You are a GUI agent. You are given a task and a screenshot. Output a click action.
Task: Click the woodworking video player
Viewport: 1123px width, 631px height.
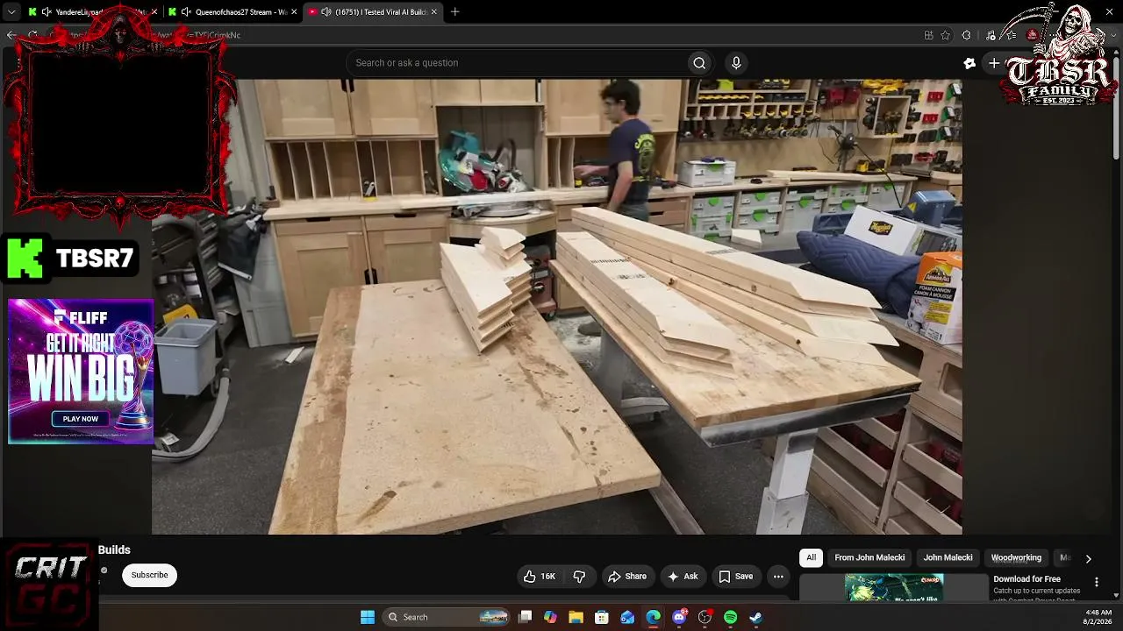tap(557, 307)
